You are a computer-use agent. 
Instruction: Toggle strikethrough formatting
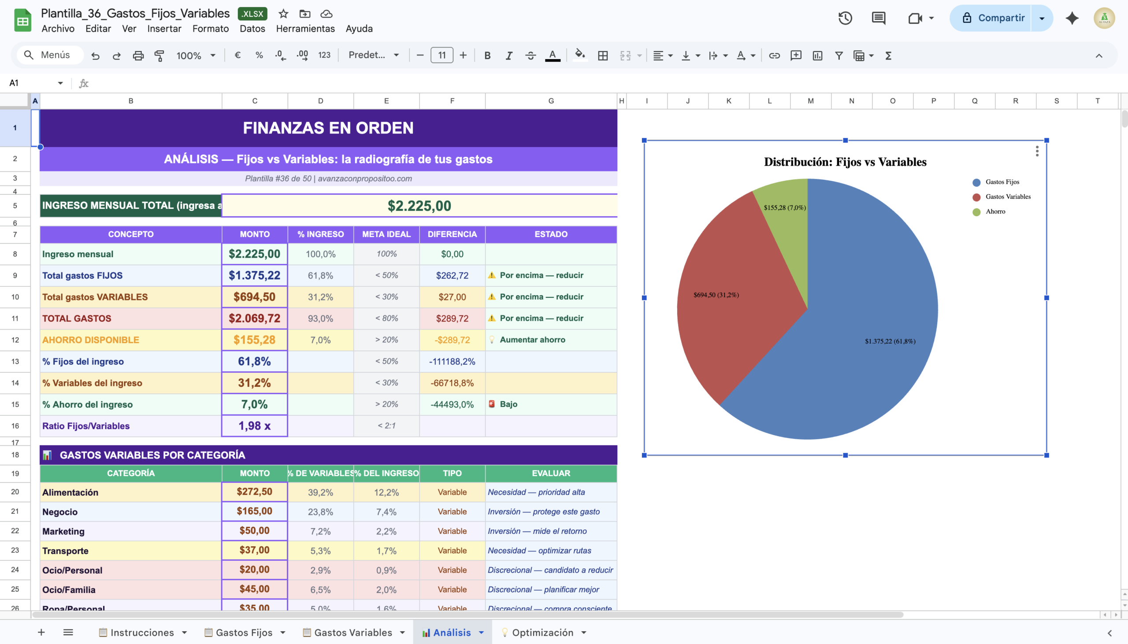(531, 56)
